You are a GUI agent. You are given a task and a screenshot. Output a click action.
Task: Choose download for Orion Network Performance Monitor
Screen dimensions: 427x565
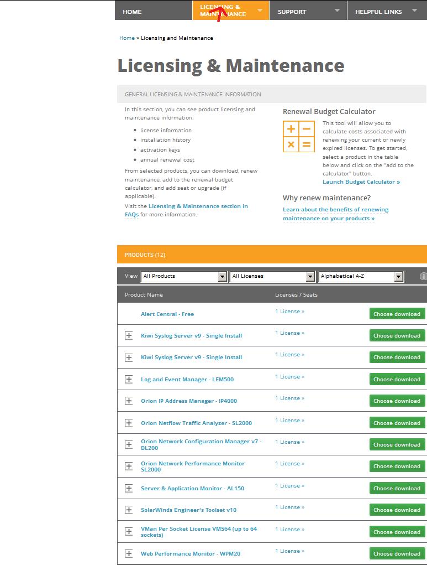click(x=397, y=466)
